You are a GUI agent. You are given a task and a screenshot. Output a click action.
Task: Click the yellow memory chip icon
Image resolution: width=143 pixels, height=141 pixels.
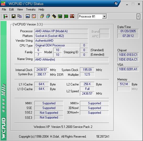coord(54,17)
